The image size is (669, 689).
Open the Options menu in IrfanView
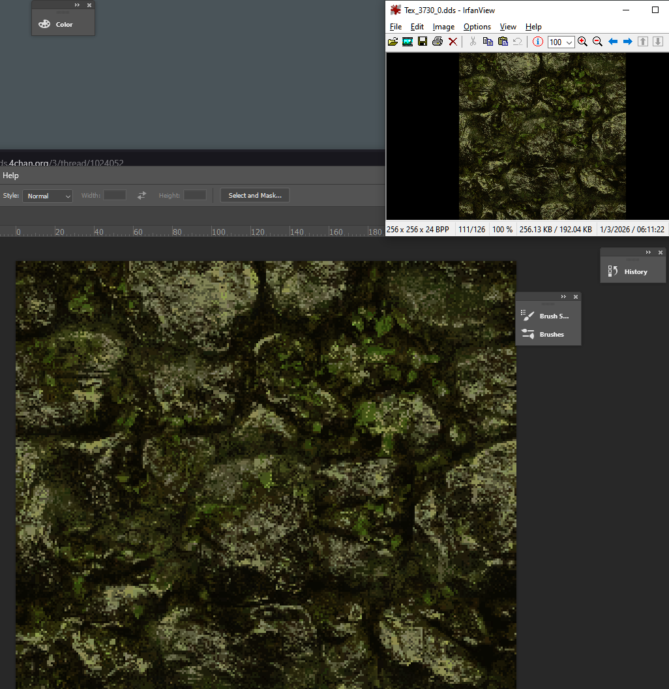click(x=477, y=27)
